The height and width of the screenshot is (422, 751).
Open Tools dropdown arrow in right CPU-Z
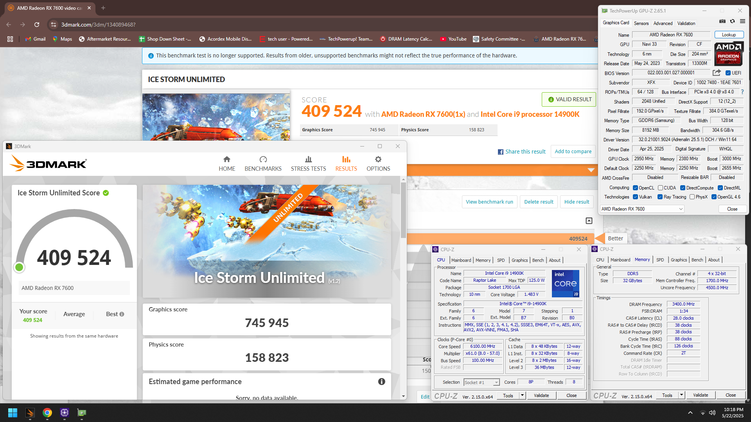click(681, 395)
